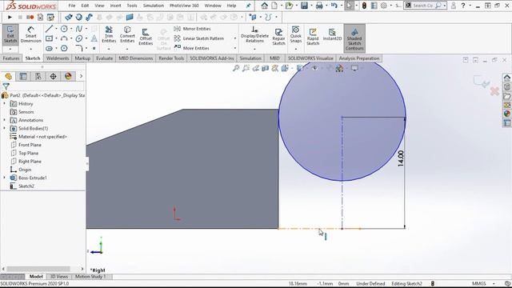Select the Sketch Fillet tool
The image size is (512, 288).
coord(79,48)
